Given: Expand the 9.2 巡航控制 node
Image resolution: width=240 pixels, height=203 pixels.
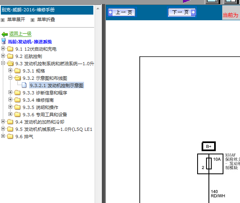Looking at the screenshot, I should pyautogui.click(x=3, y=56).
